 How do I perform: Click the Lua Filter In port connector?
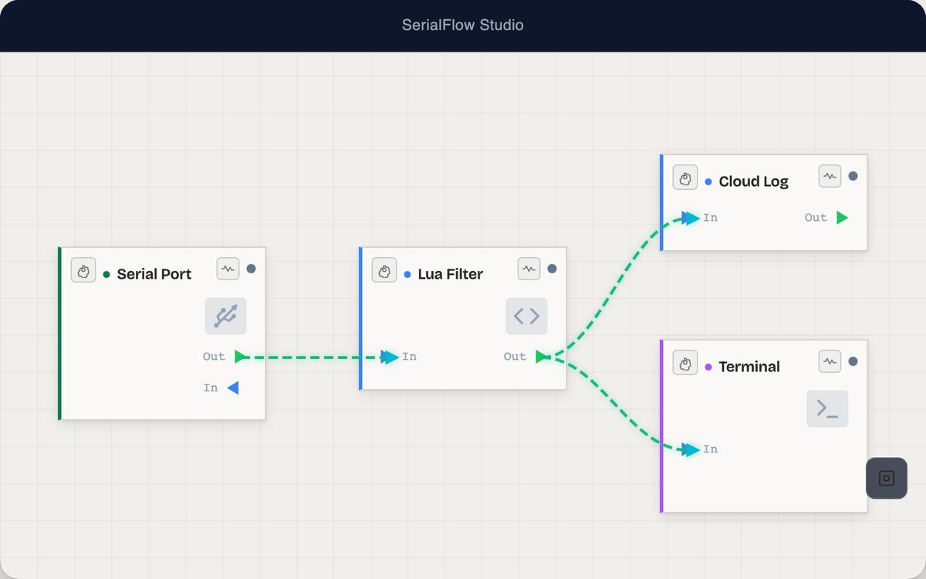tap(390, 357)
